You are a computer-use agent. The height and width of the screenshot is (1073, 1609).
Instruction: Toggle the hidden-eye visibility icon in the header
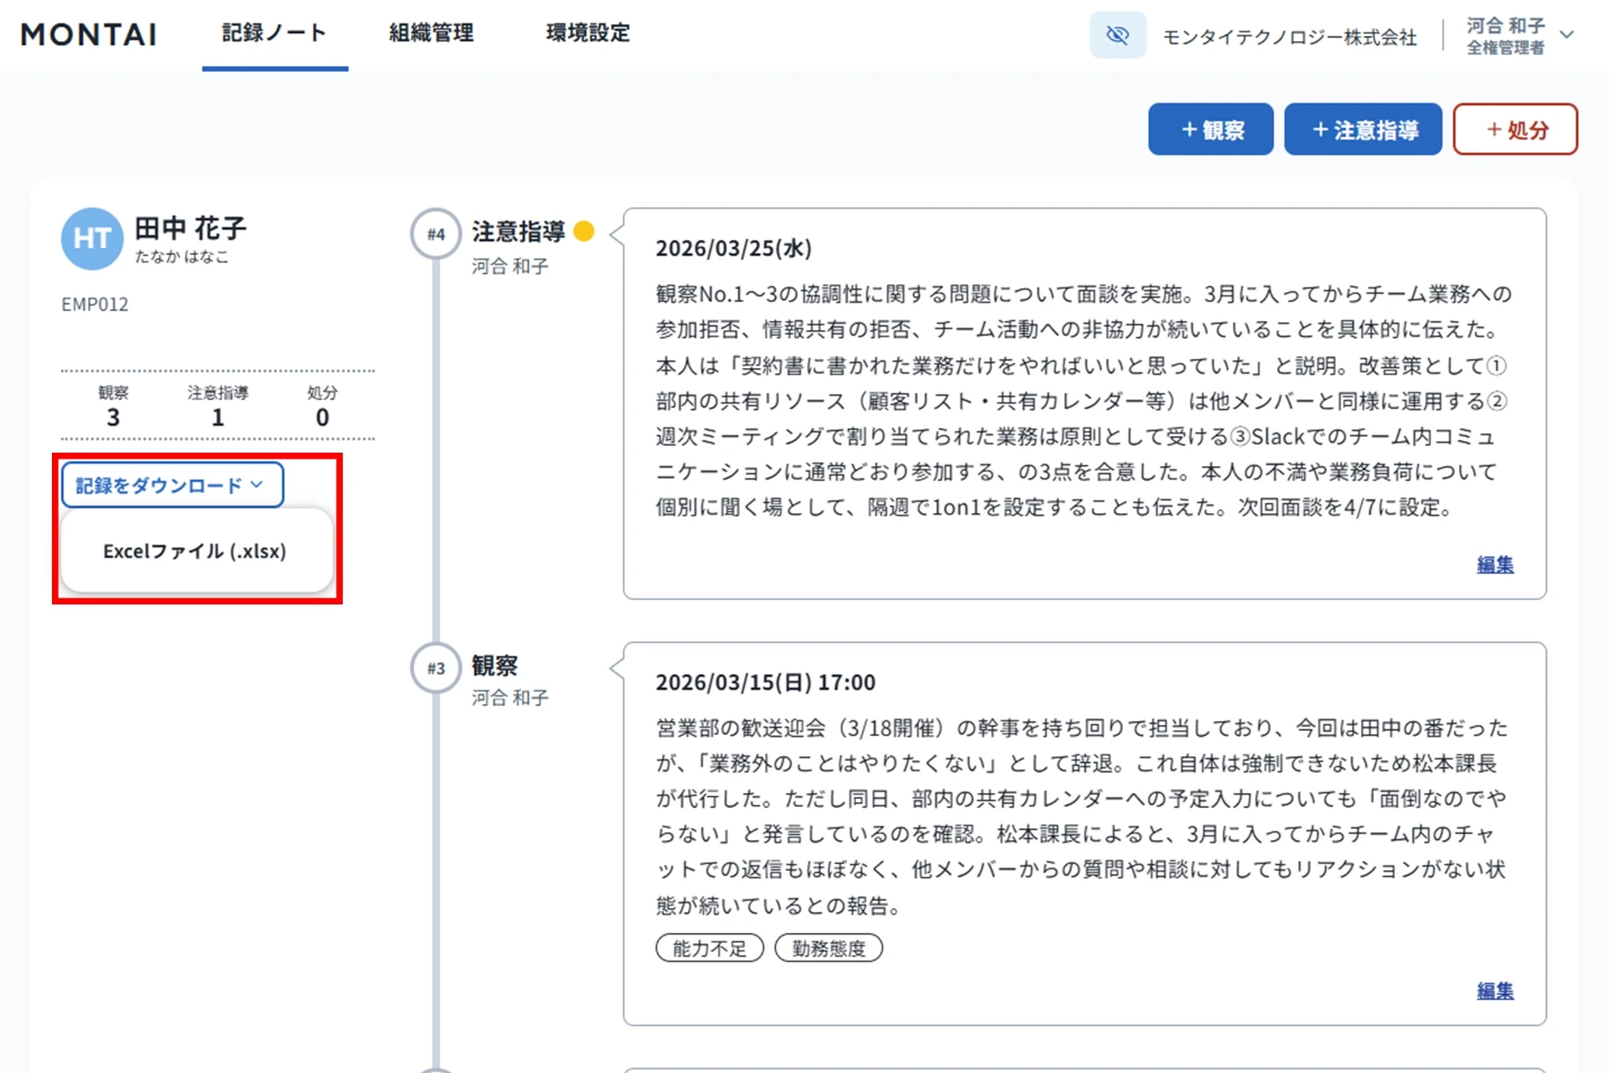tap(1116, 34)
